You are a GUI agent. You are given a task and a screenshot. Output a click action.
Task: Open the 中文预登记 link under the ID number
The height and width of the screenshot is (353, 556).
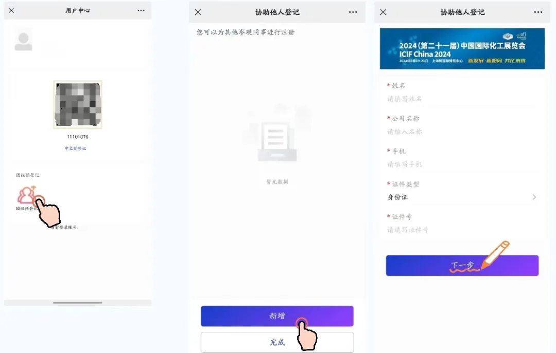(75, 148)
